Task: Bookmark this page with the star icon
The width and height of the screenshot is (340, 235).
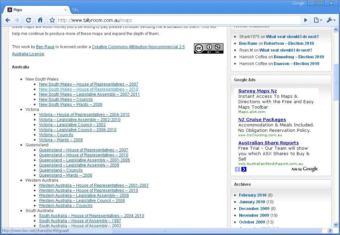Action: pyautogui.click(x=52, y=20)
